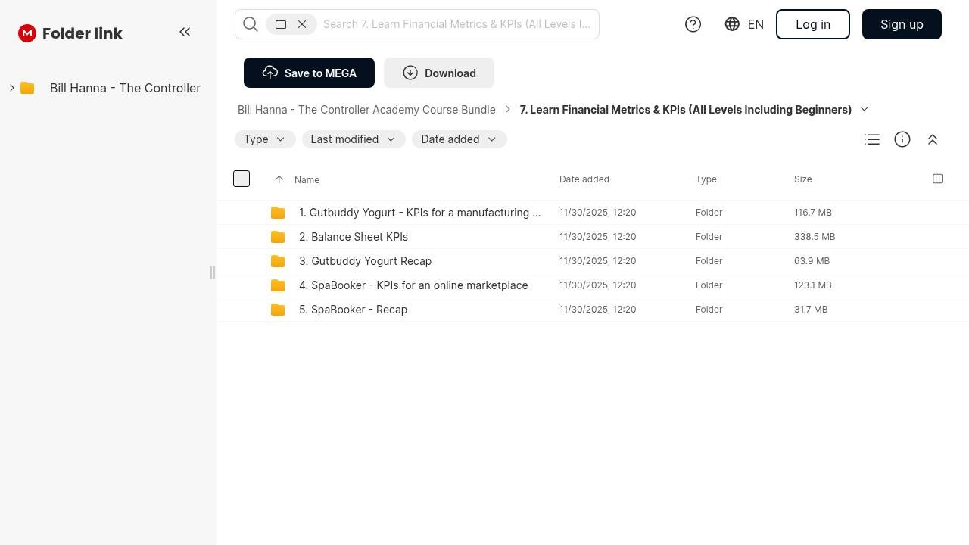
Task: Toggle the select all checkbox
Action: click(x=241, y=179)
